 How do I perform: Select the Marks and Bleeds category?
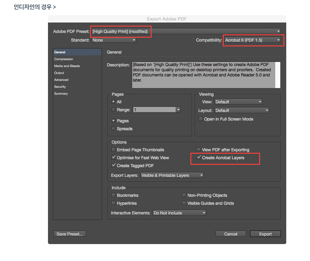click(x=67, y=66)
